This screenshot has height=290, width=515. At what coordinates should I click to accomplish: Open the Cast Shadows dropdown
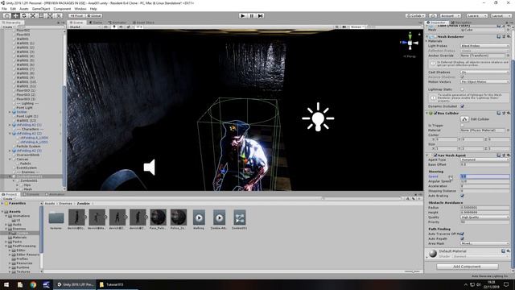484,72
